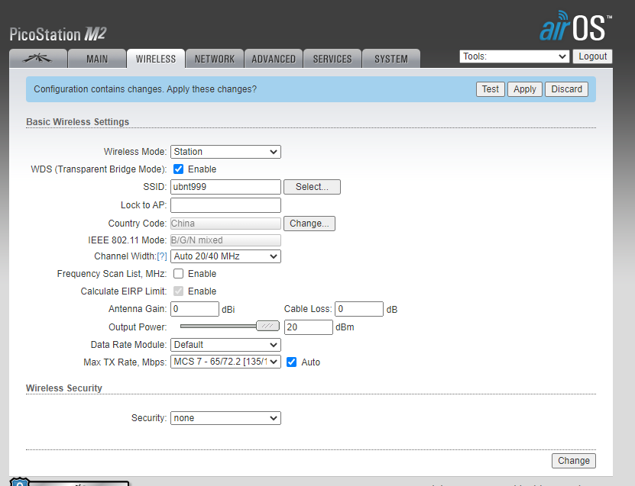Click the Calculate EIRP Limit checkbox
The width and height of the screenshot is (635, 486).
pyautogui.click(x=178, y=291)
